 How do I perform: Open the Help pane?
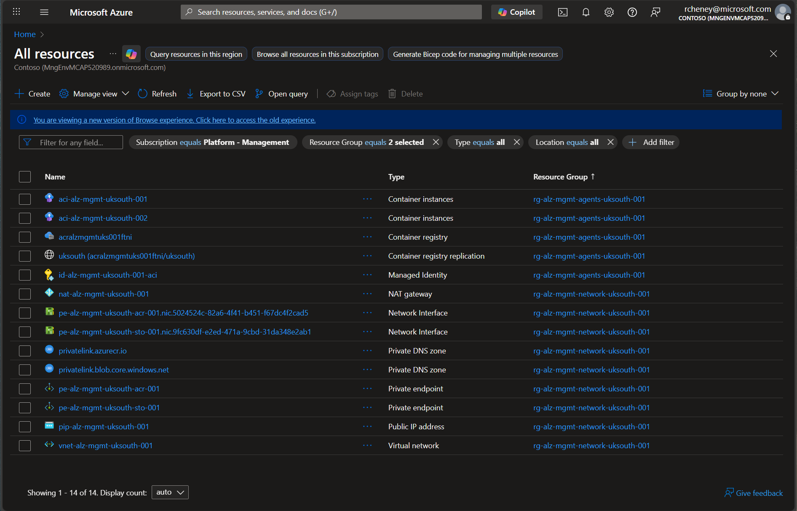point(632,12)
